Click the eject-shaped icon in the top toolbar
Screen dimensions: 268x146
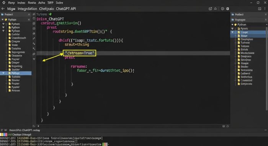tap(216, 9)
